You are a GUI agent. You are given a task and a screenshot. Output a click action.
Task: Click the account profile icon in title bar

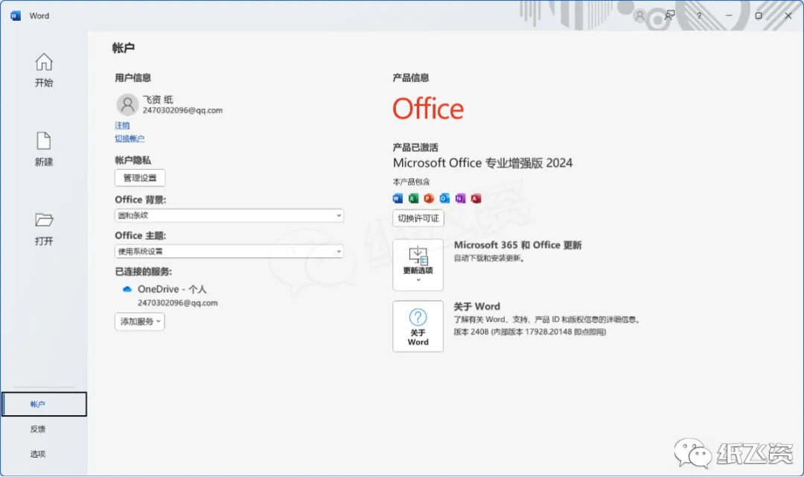click(x=639, y=16)
